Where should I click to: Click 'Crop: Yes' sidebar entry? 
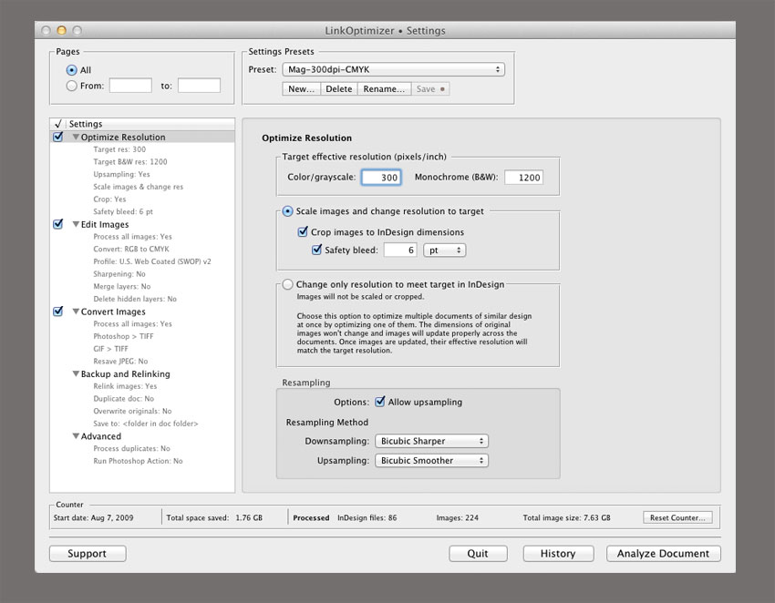(109, 199)
